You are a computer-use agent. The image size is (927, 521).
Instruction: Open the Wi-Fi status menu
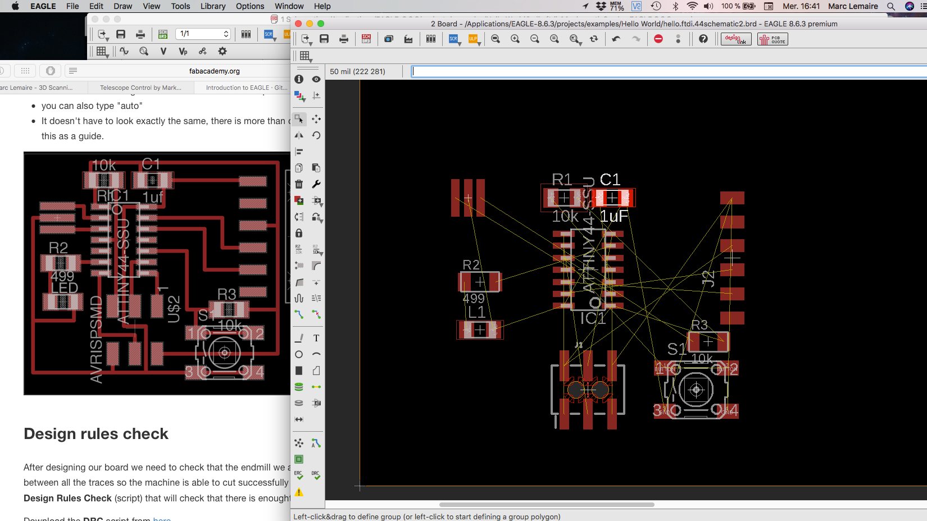coord(692,6)
